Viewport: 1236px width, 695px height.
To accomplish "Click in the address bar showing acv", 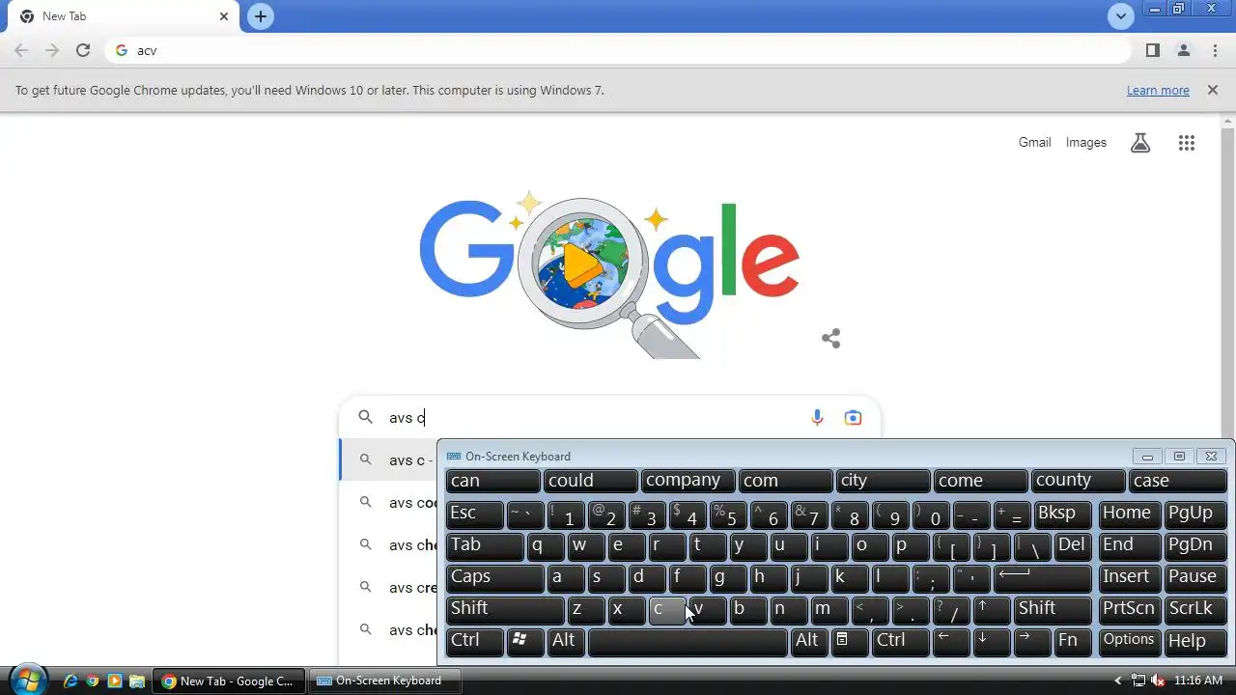I will tap(618, 50).
